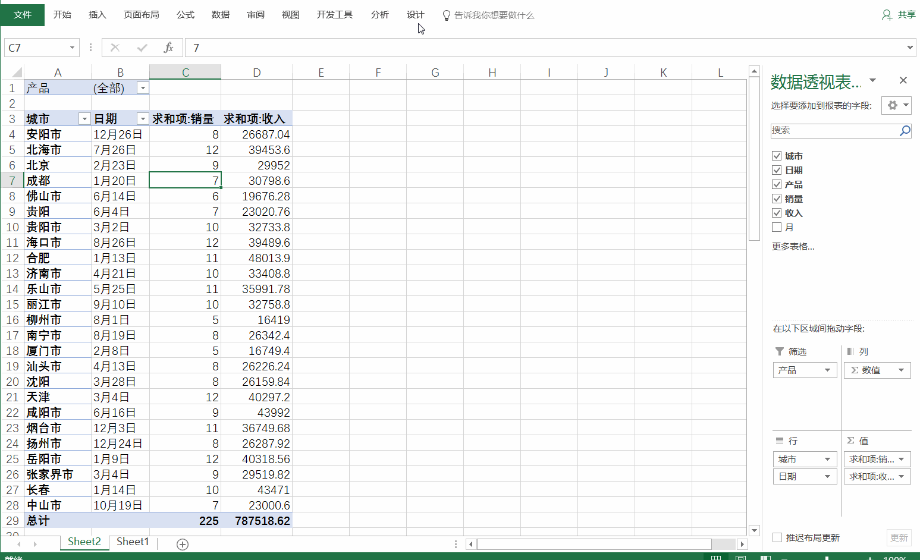This screenshot has height=560, width=920.
Task: Click the insert function fx icon
Action: click(168, 48)
